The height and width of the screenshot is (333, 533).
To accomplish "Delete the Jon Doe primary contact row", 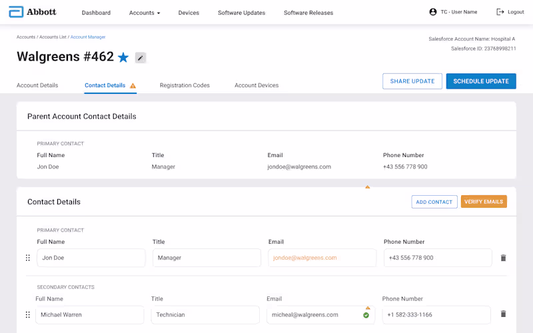I will click(503, 258).
